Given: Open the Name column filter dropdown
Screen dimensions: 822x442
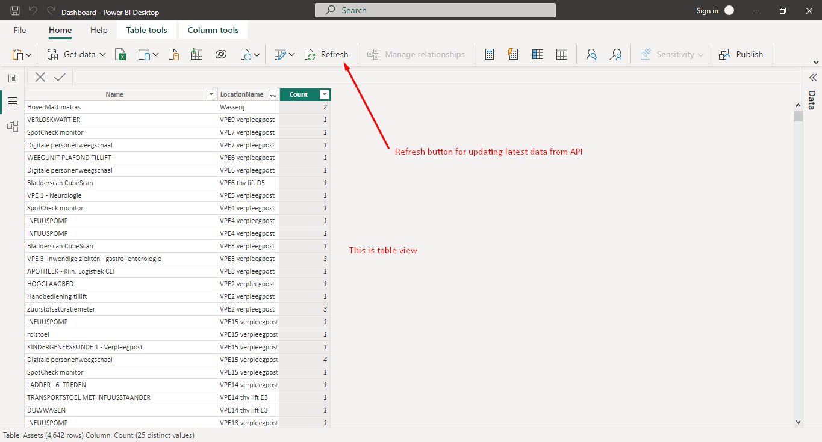Looking at the screenshot, I should click(x=211, y=94).
